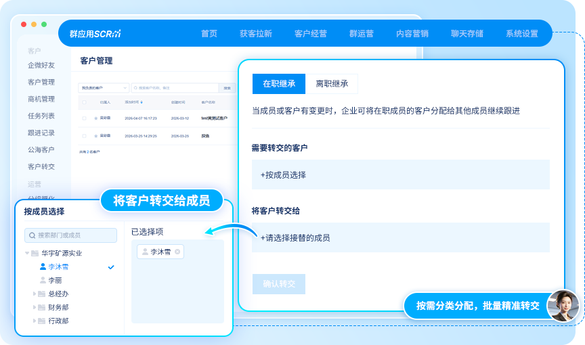Select the 财务部 department label
Image resolution: width=585 pixels, height=345 pixels.
58,307
